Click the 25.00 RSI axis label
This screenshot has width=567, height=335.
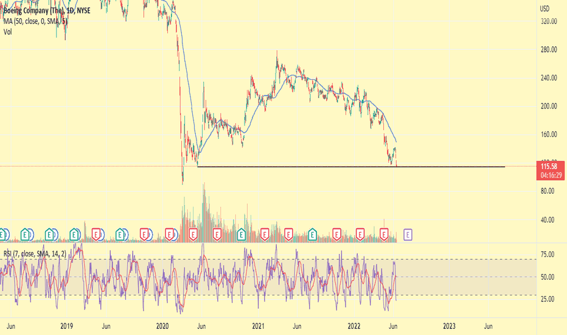547,299
